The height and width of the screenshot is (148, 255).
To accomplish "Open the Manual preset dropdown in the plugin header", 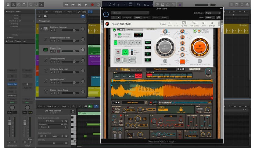I will tap(130, 13).
